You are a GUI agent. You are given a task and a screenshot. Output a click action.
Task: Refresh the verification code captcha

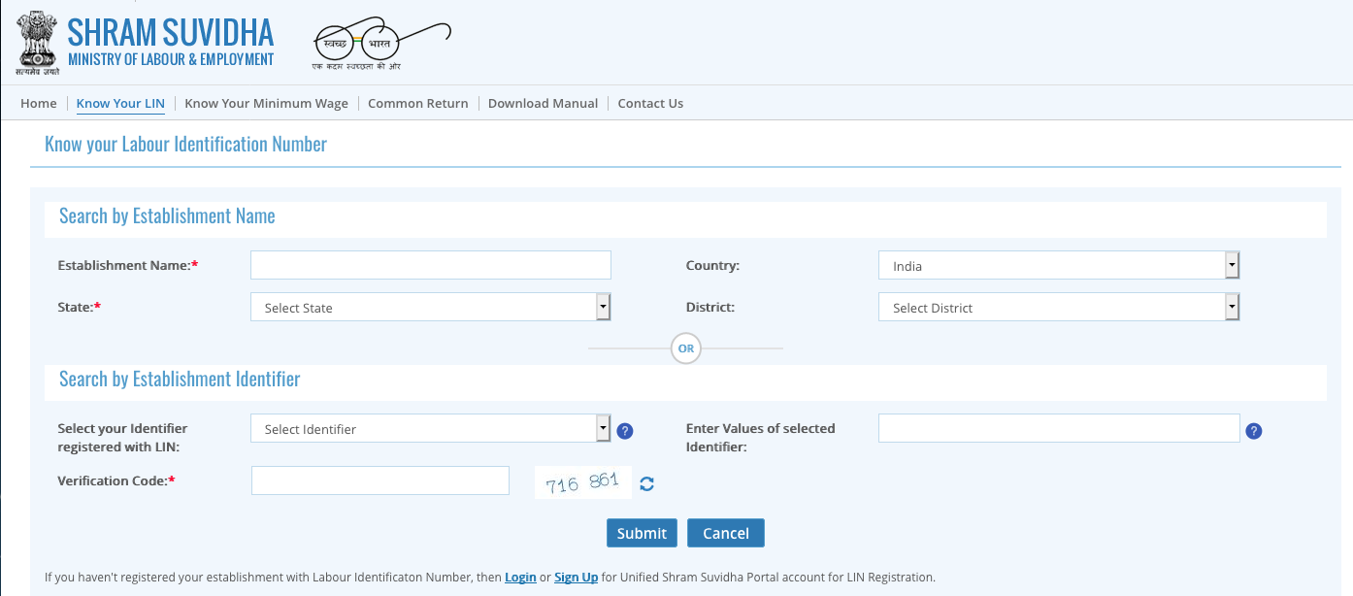click(646, 482)
